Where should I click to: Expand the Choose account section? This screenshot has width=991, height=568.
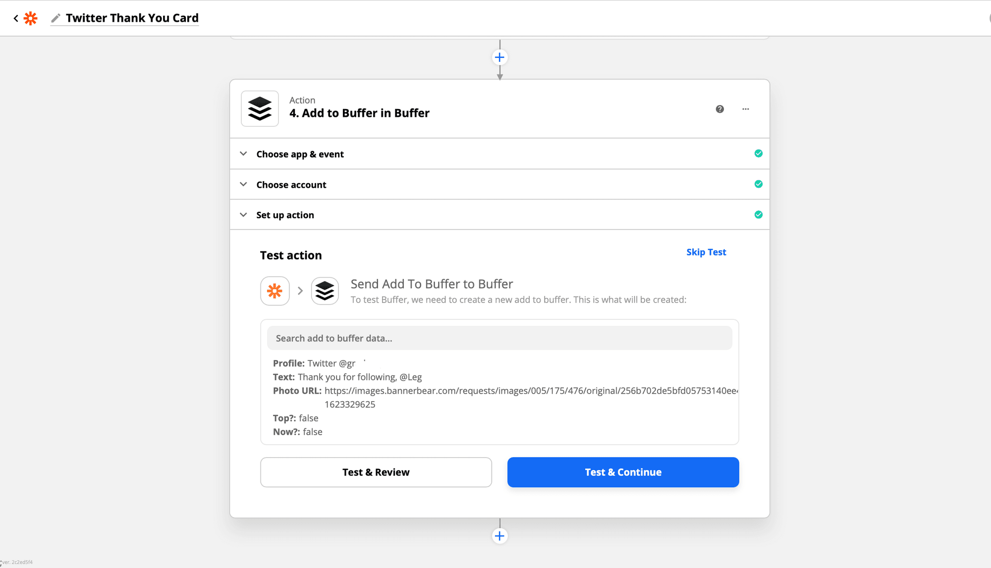pyautogui.click(x=499, y=185)
